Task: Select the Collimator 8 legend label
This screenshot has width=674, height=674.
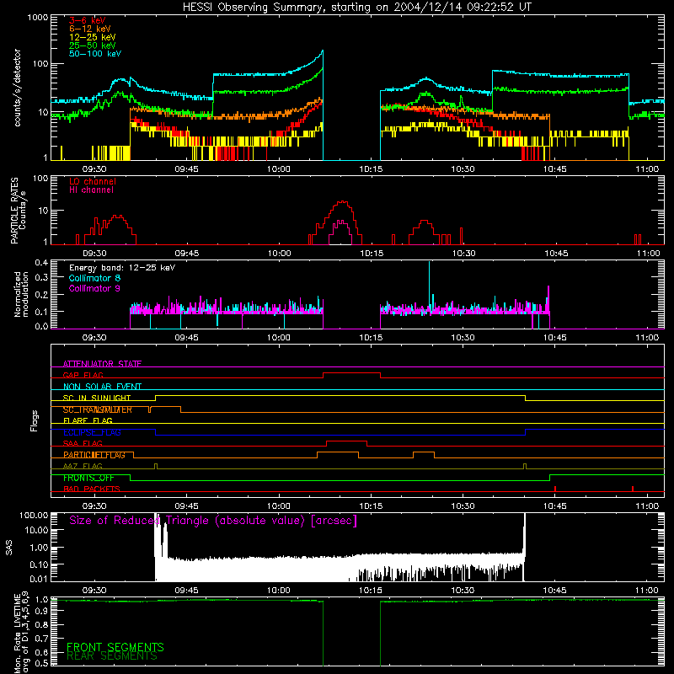Action: point(94,278)
